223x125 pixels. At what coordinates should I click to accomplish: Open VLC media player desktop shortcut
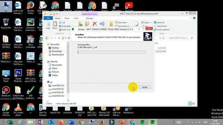point(18,110)
